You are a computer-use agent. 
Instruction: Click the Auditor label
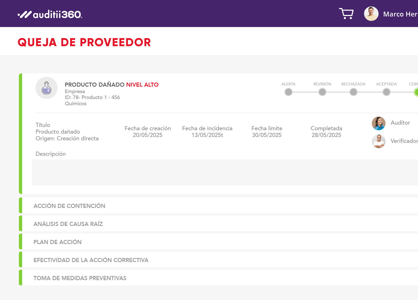400,123
